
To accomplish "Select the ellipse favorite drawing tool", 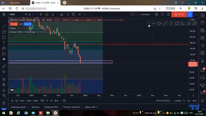I will pos(159,24).
